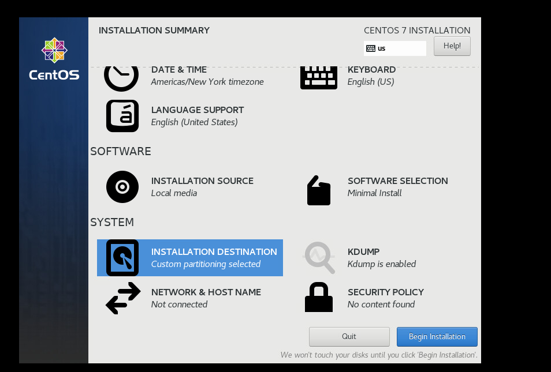
Task: Open the Security Policy padlock icon
Action: tap(319, 297)
